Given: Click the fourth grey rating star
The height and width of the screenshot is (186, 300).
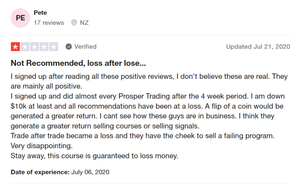Looking at the screenshot, I should pos(44,46).
